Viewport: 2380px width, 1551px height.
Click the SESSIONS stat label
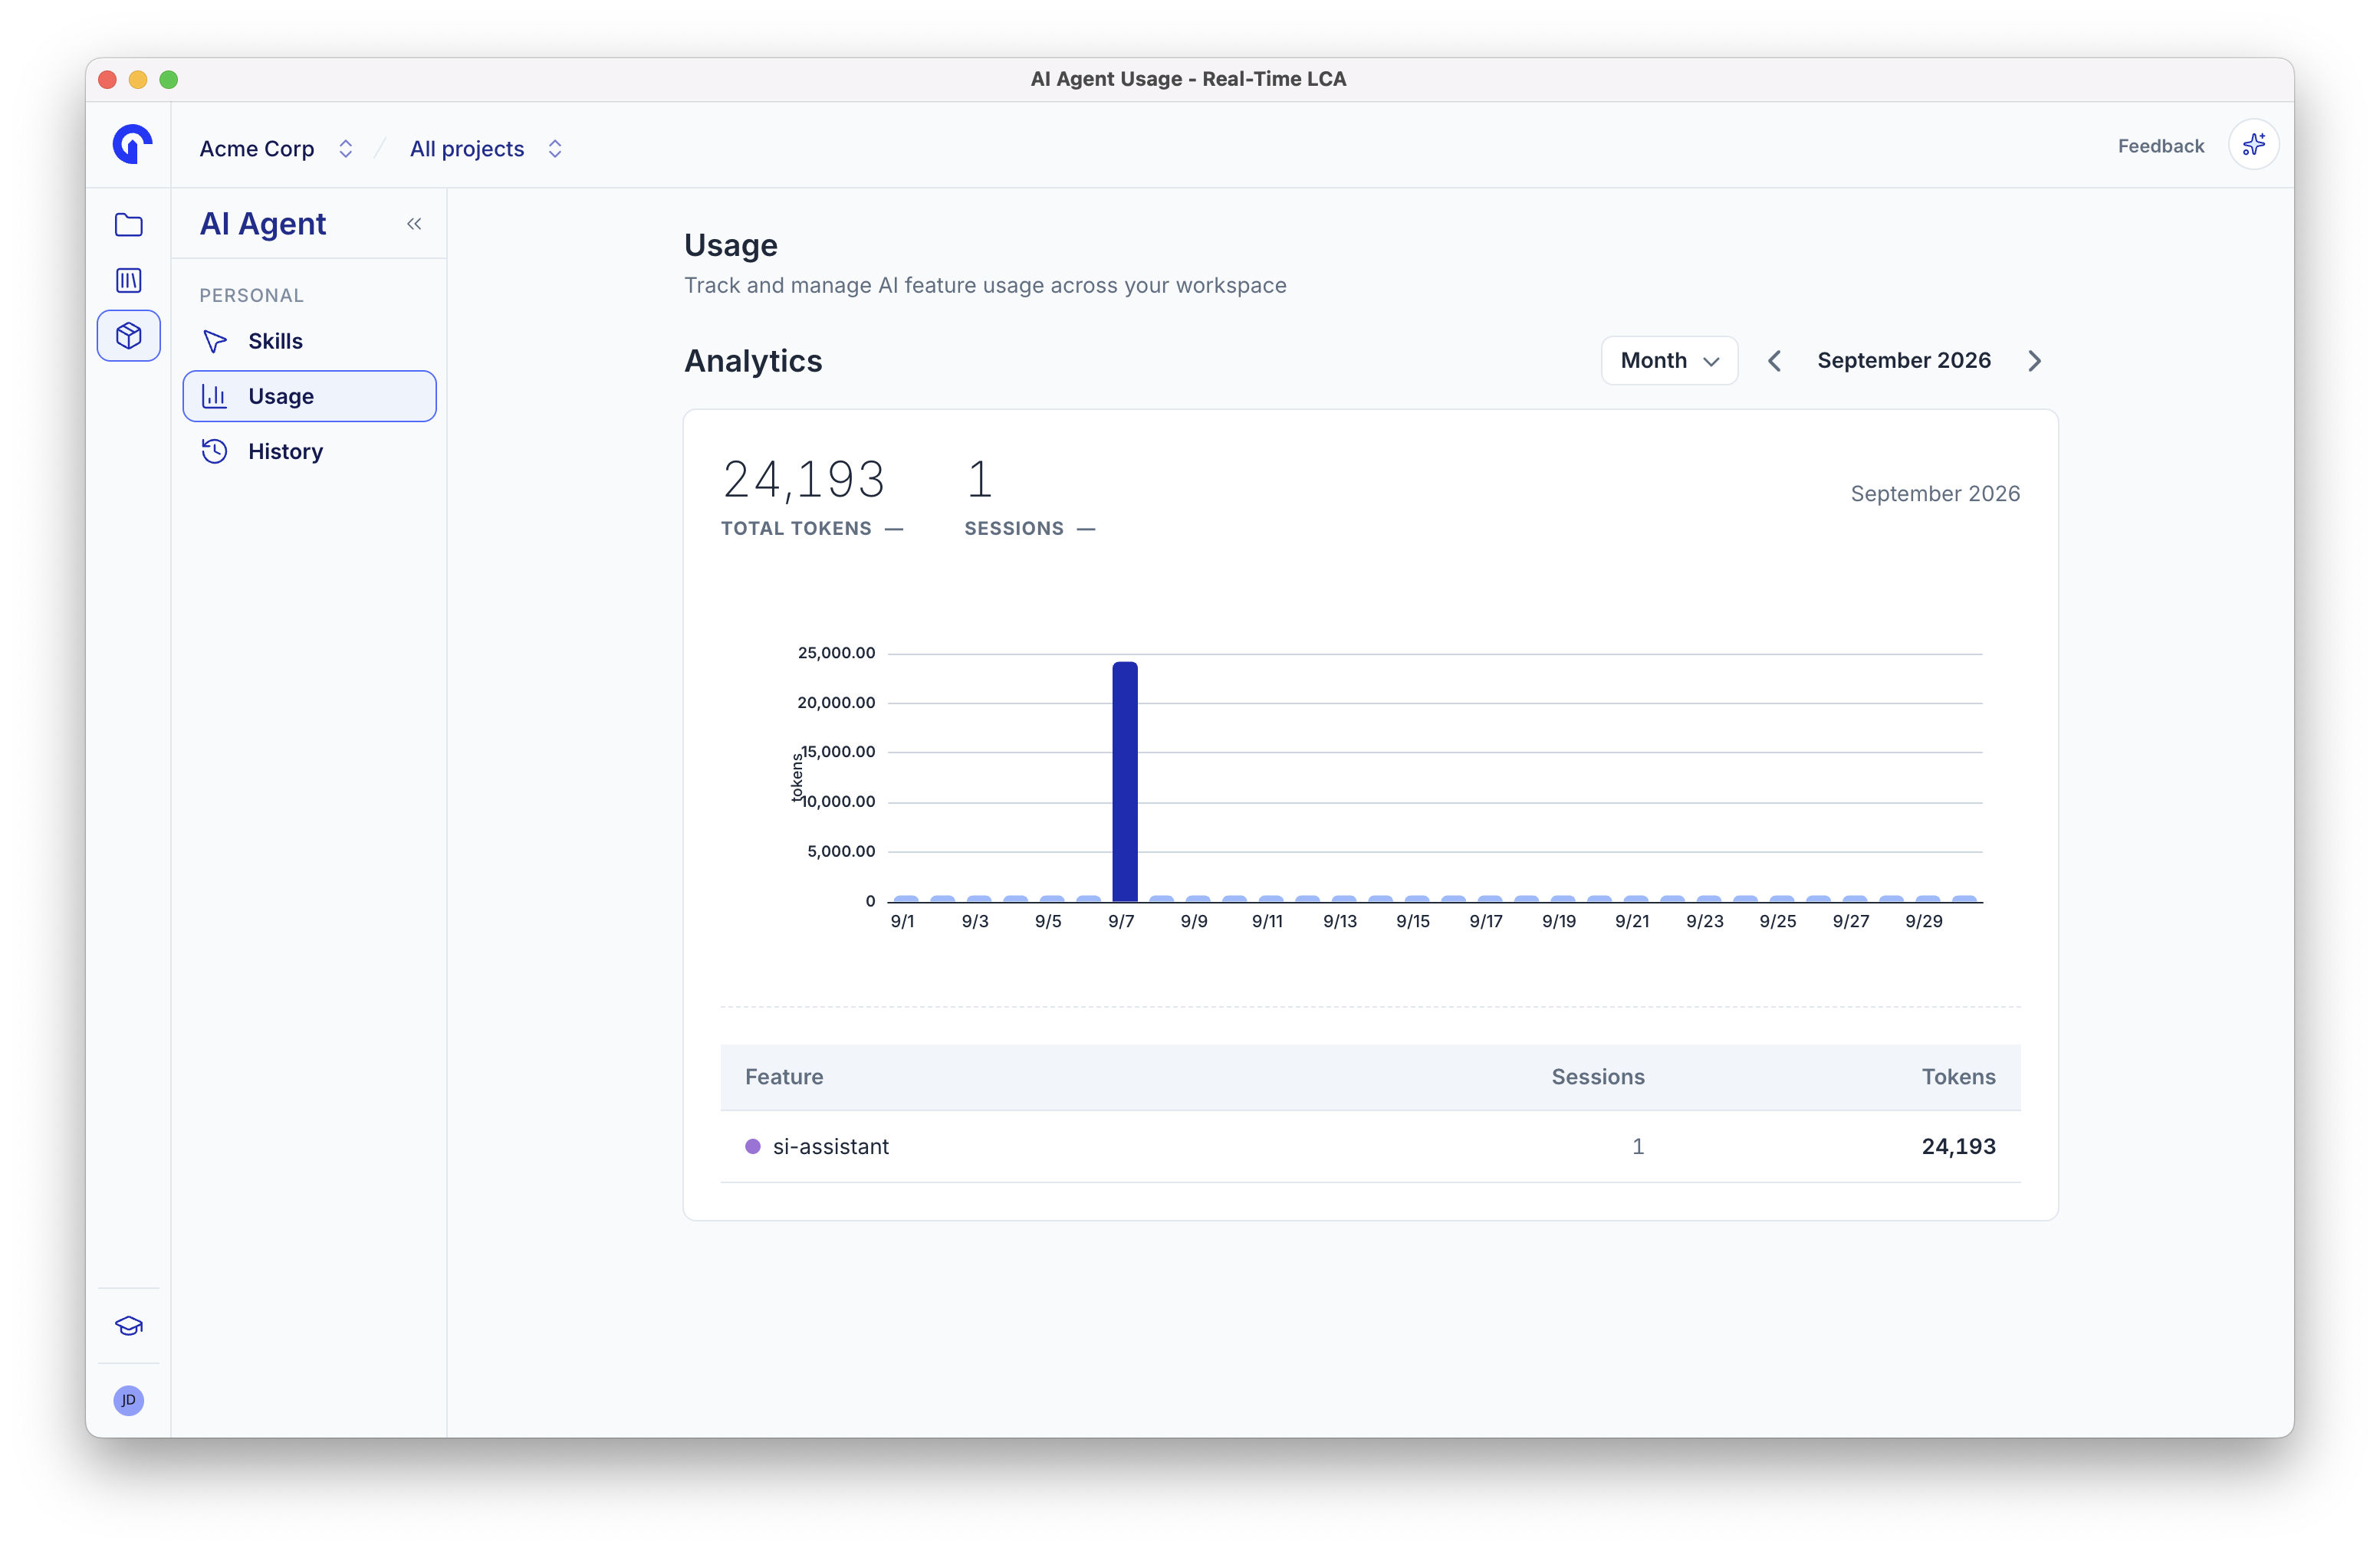(1014, 529)
